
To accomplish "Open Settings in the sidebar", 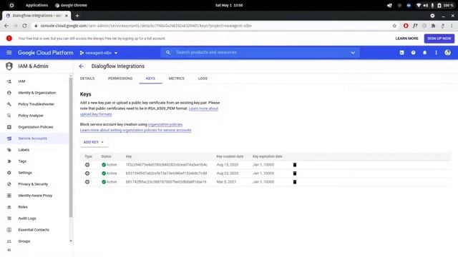I will [x=35, y=173].
